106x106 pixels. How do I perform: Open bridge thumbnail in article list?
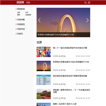pyautogui.click(x=44, y=66)
